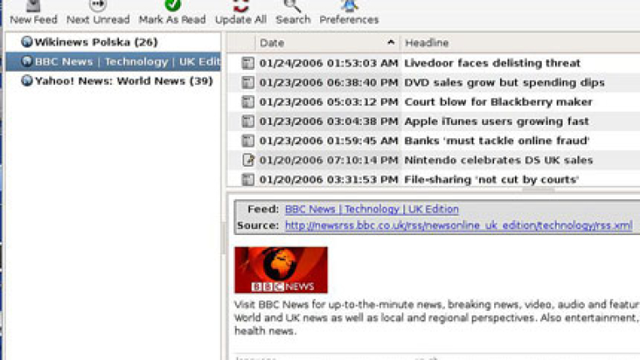The height and width of the screenshot is (360, 640).
Task: Open headline 'Nintendo celebrates DS UK sales'
Action: coord(498,160)
